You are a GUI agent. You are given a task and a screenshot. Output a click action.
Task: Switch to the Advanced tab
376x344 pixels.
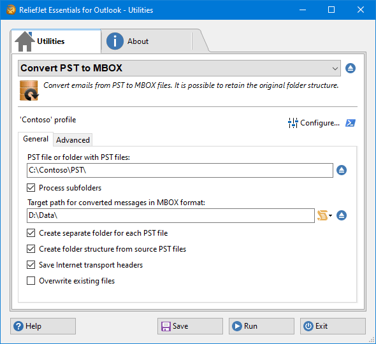click(x=73, y=140)
